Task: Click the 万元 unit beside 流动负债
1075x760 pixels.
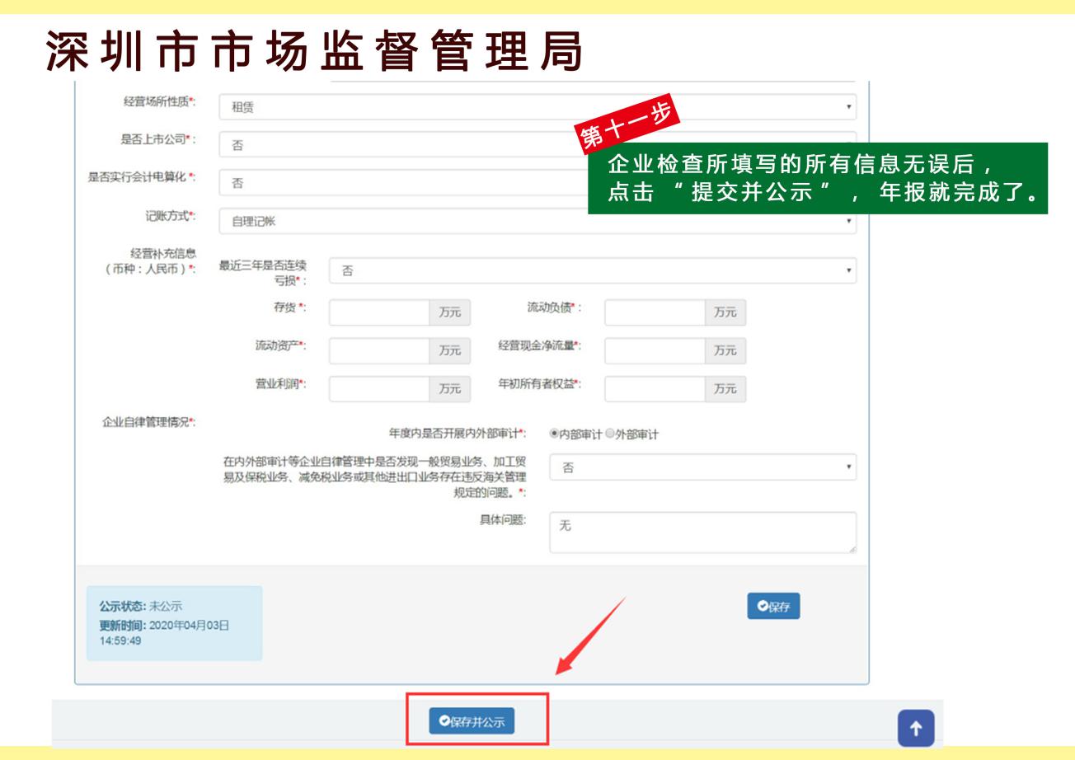Action: tap(725, 312)
